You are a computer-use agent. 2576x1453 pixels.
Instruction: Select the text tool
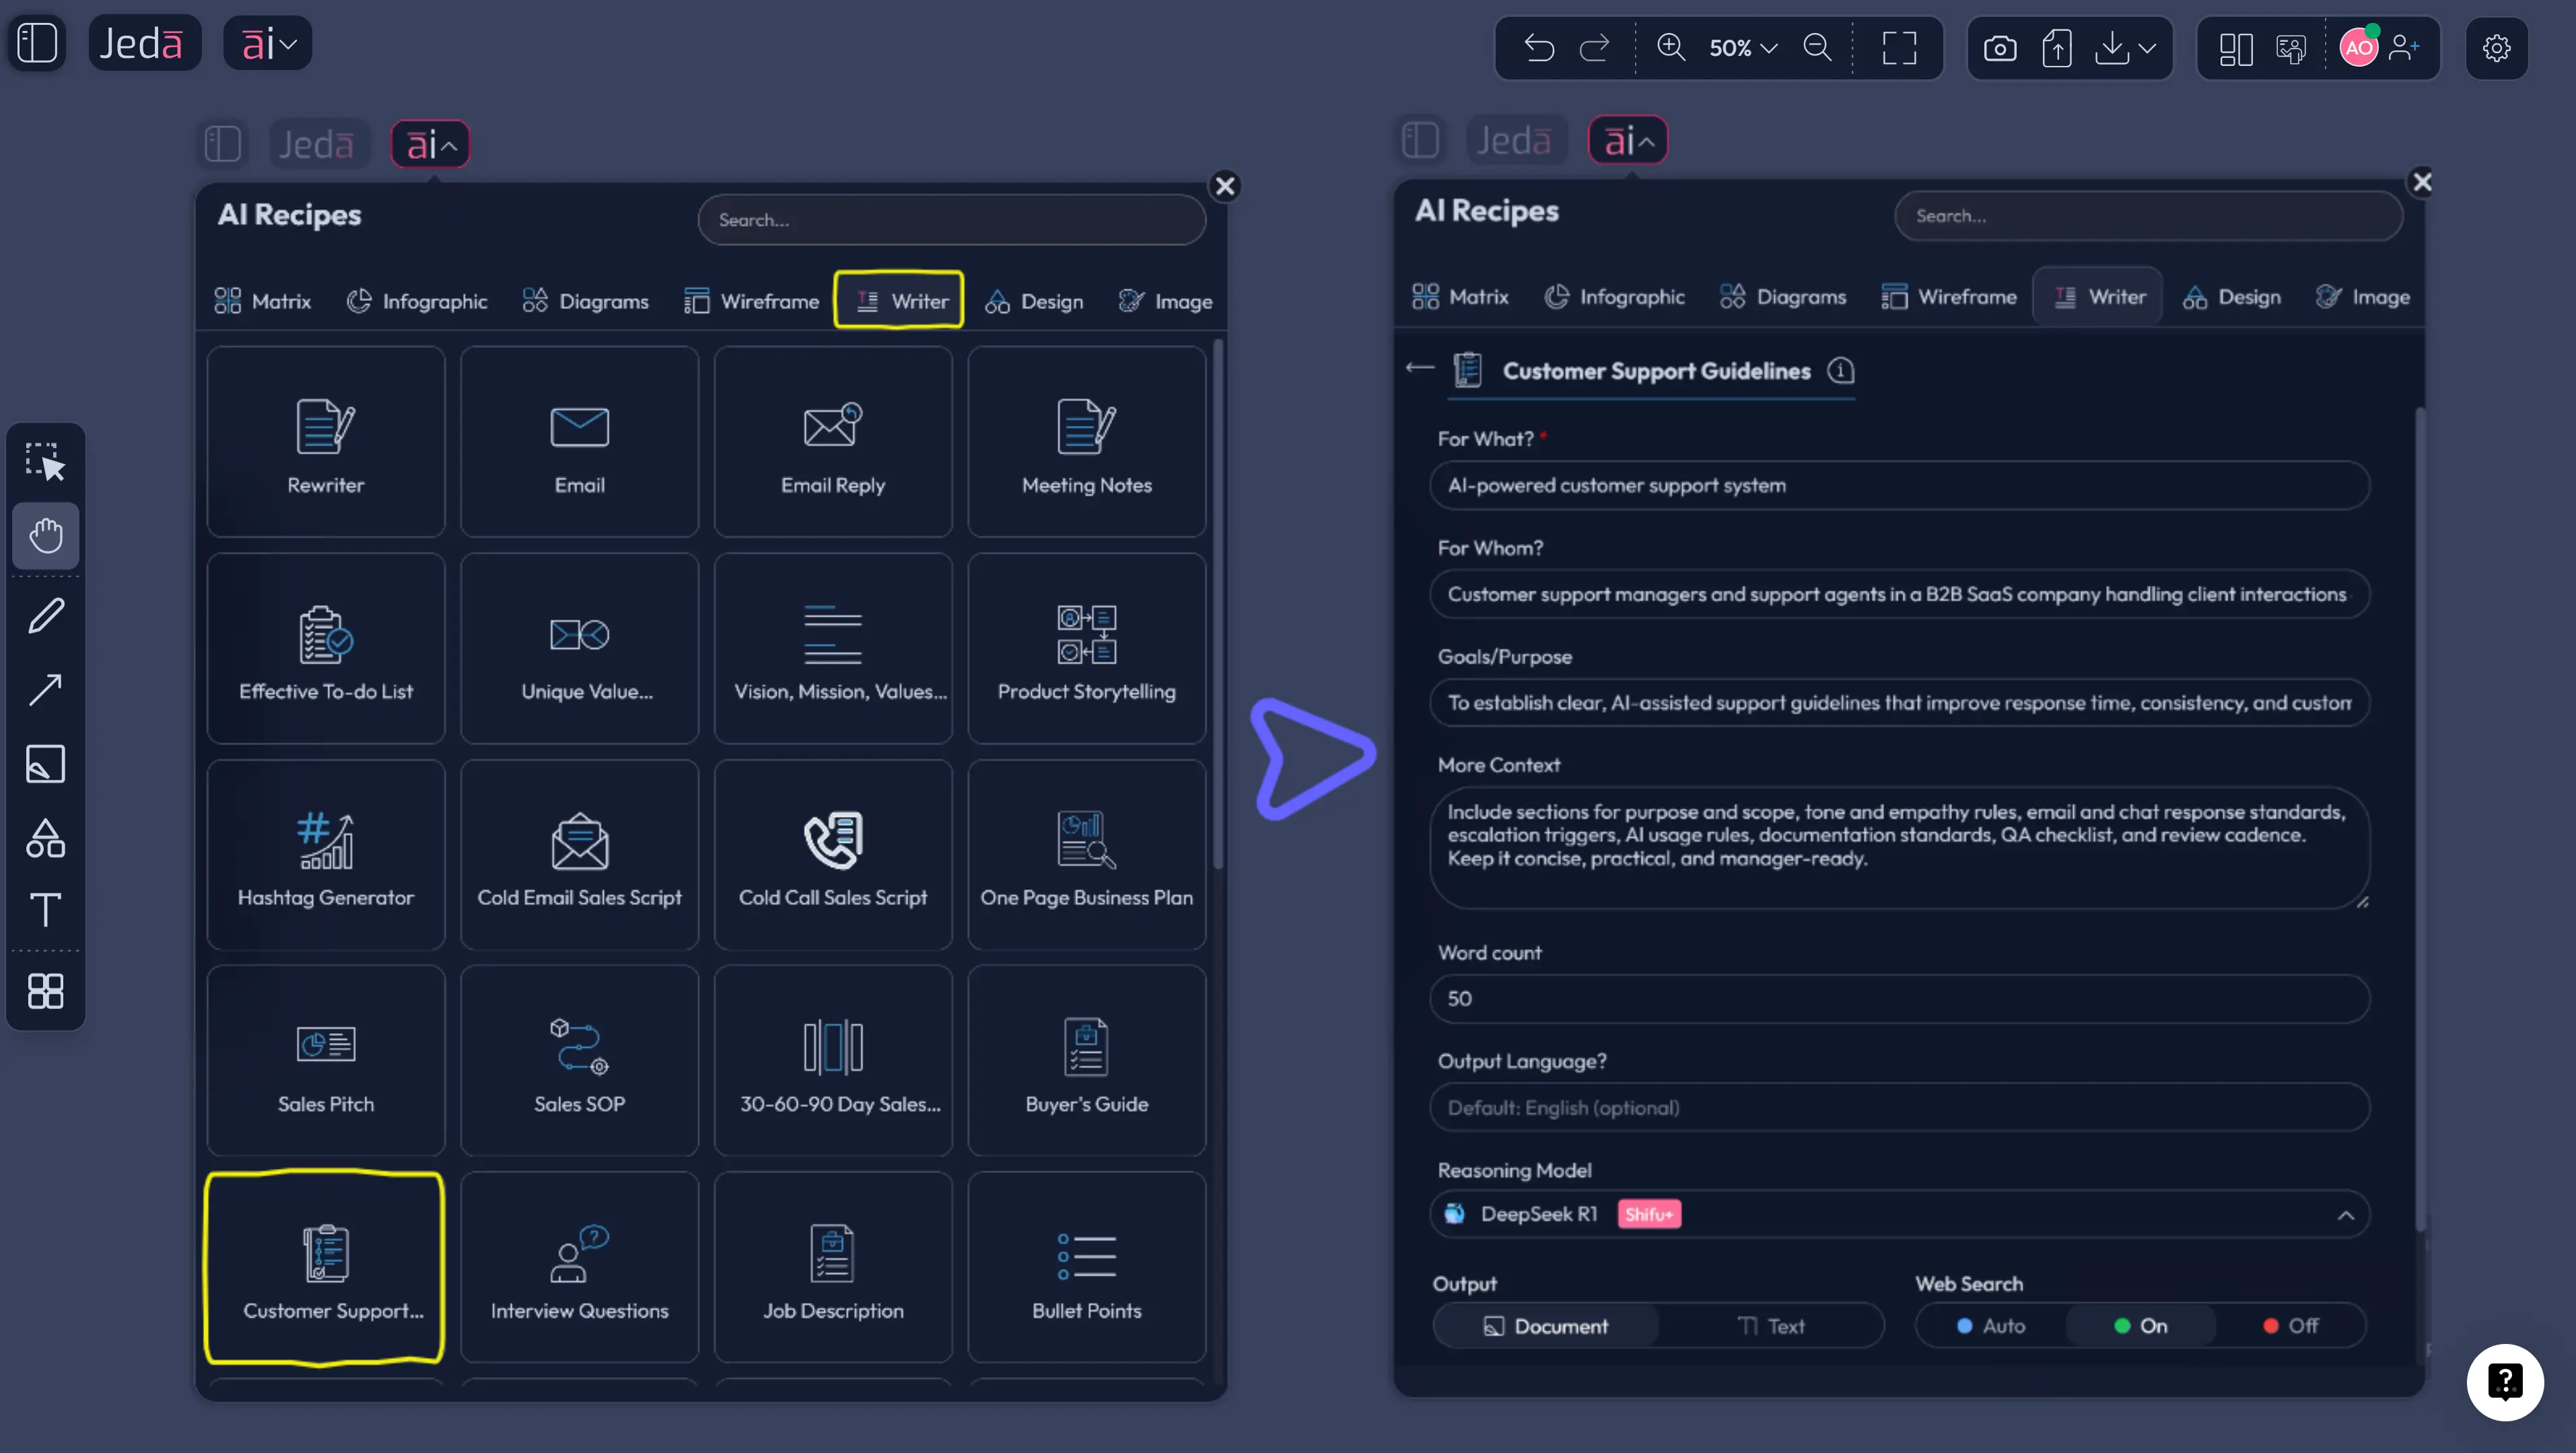[x=46, y=910]
